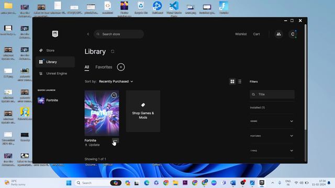Open Microsoft Teams from the taskbar
The width and height of the screenshot is (335, 188).
[224, 183]
